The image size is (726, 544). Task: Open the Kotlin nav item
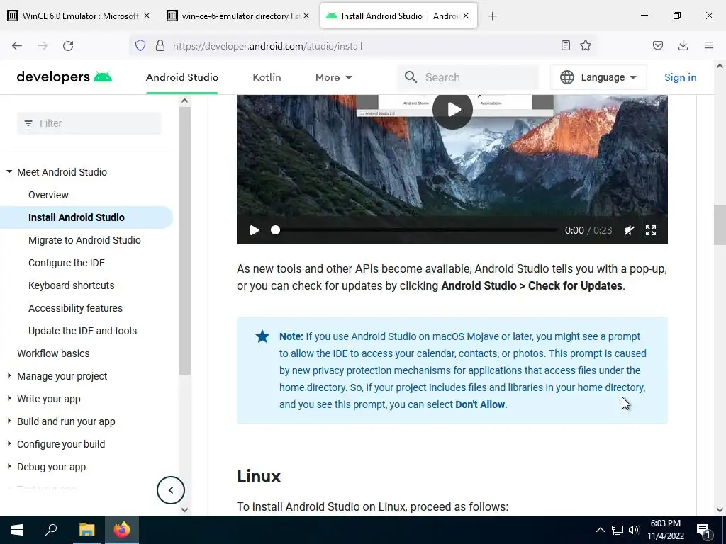point(267,77)
